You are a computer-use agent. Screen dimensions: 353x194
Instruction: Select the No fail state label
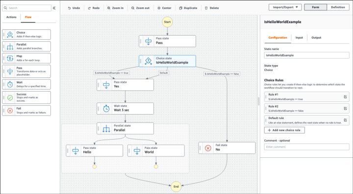218,149
